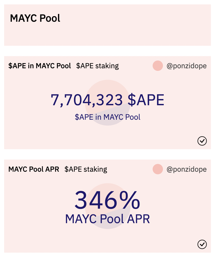214x256 pixels.
Task: Click the @ponzidope avatar on the APR card
Action: pyautogui.click(x=157, y=169)
